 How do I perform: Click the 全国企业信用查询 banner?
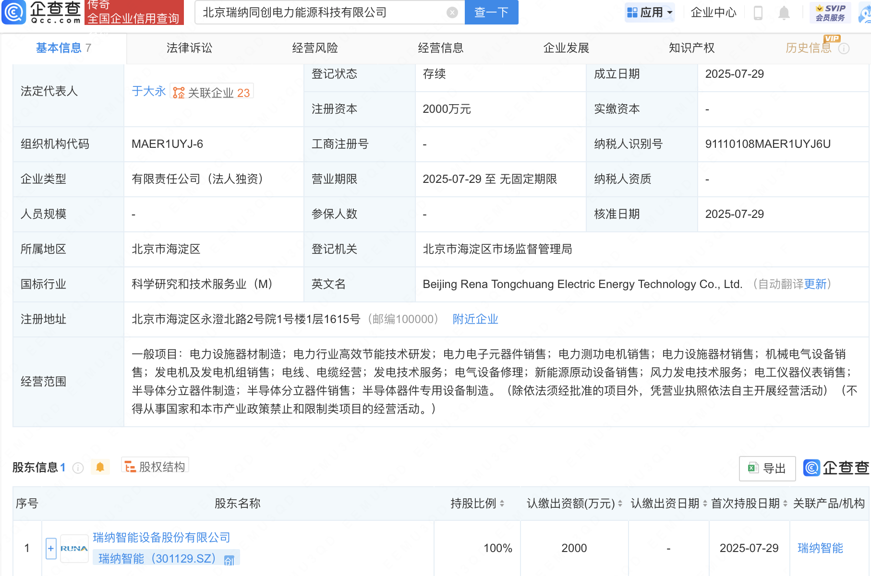click(134, 12)
